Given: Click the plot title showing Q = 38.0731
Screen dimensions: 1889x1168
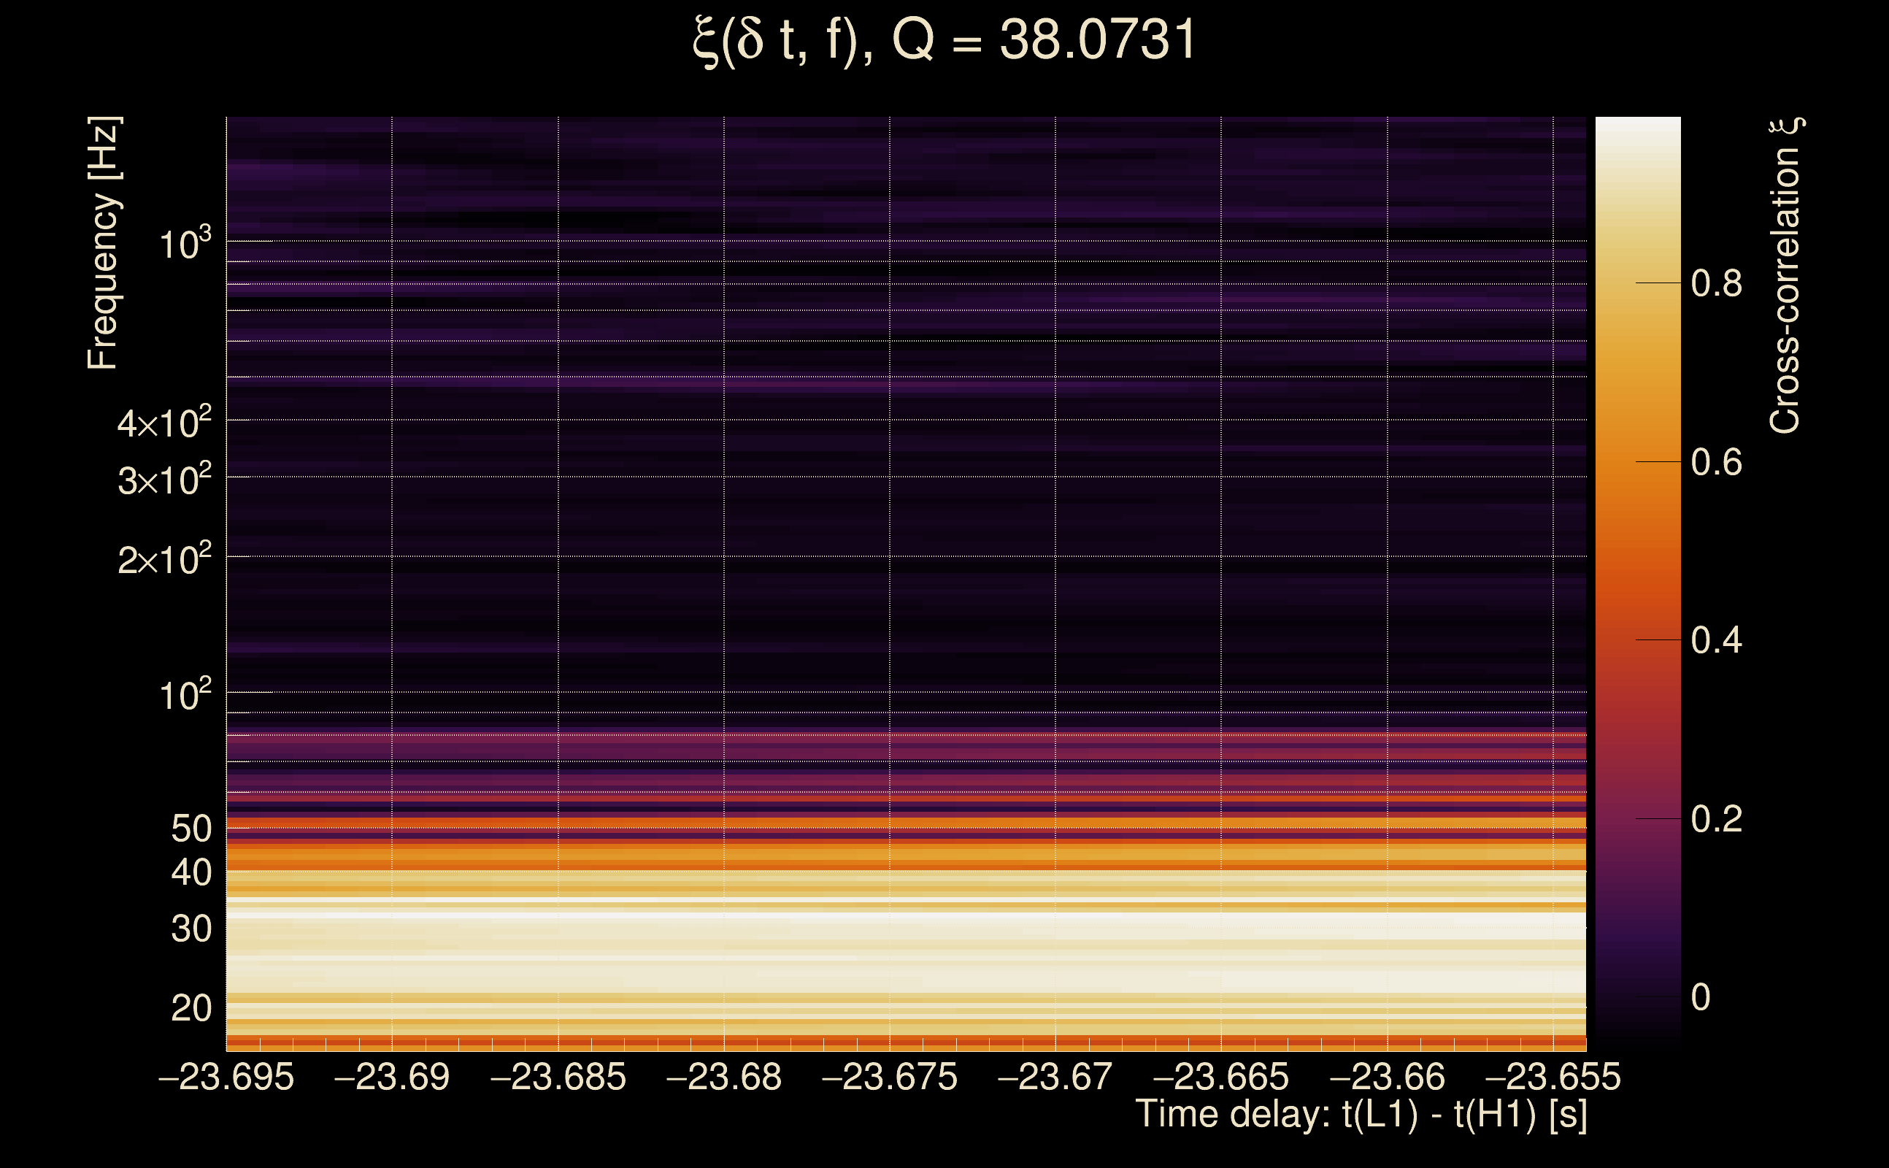Looking at the screenshot, I should 944,40.
